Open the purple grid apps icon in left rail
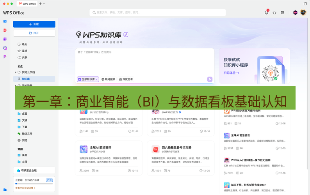This screenshot has width=310, height=195. pos(5,39)
